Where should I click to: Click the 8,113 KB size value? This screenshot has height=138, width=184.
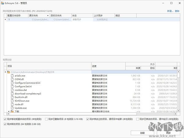click(x=136, y=104)
